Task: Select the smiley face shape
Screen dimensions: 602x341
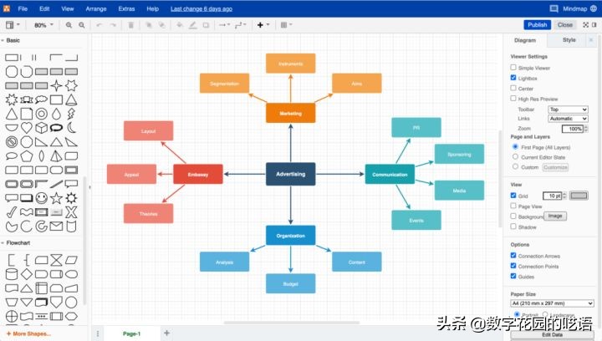Action: (x=42, y=198)
